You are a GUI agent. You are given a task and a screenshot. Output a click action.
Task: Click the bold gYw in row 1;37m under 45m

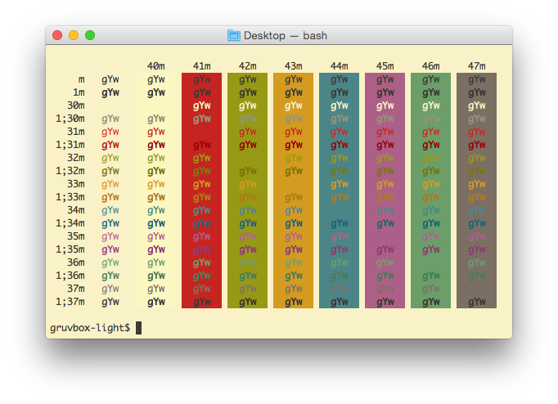(385, 303)
